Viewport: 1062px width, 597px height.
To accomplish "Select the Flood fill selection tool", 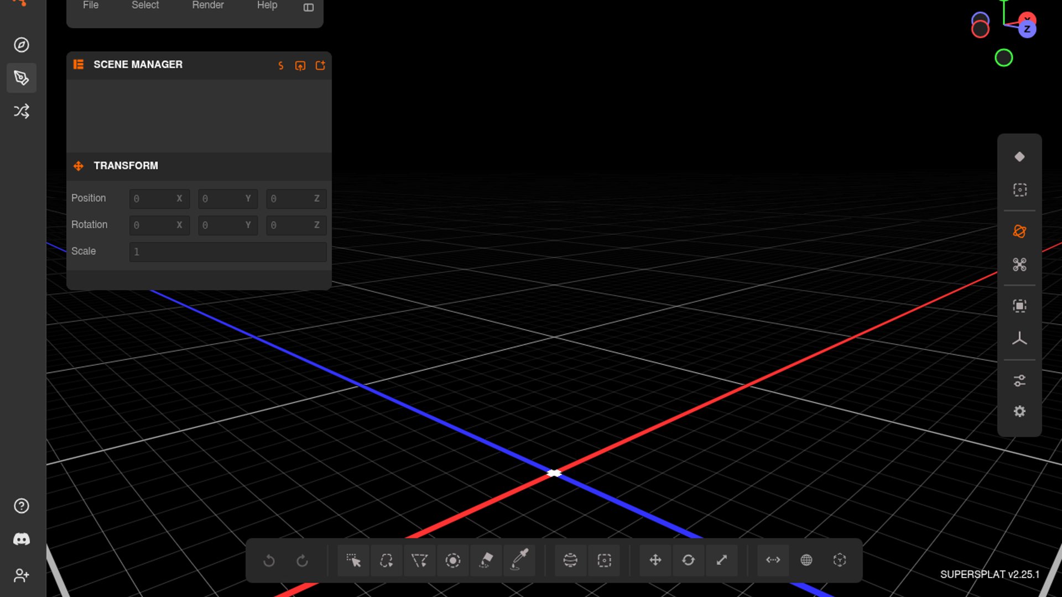I will click(486, 561).
